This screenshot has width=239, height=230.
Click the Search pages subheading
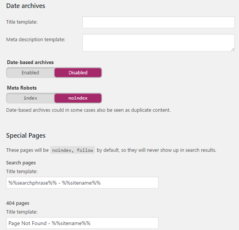point(21,163)
